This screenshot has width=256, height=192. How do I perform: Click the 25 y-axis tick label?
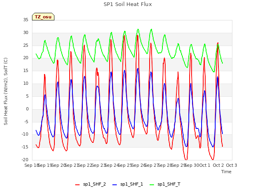click(26, 45)
